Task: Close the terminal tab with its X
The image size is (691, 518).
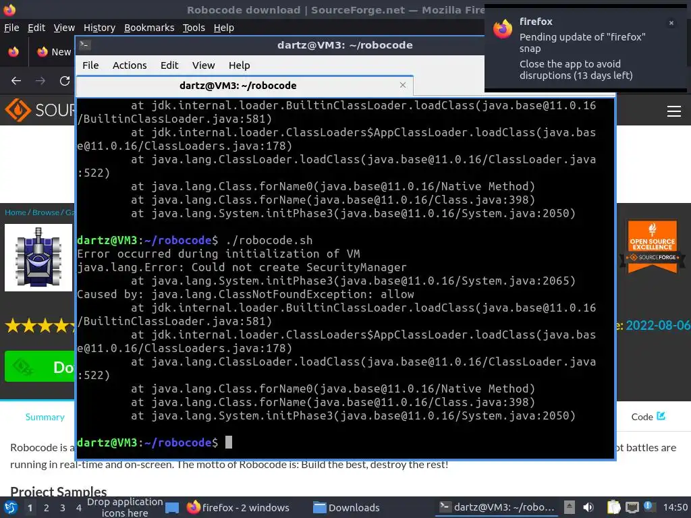Action: coord(403,85)
